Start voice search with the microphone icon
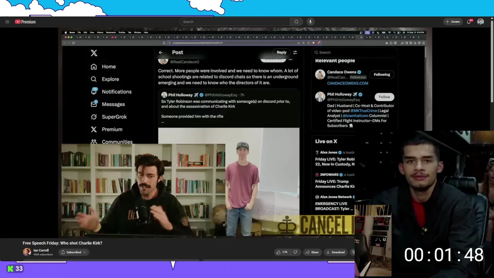The image size is (494, 278). click(310, 22)
